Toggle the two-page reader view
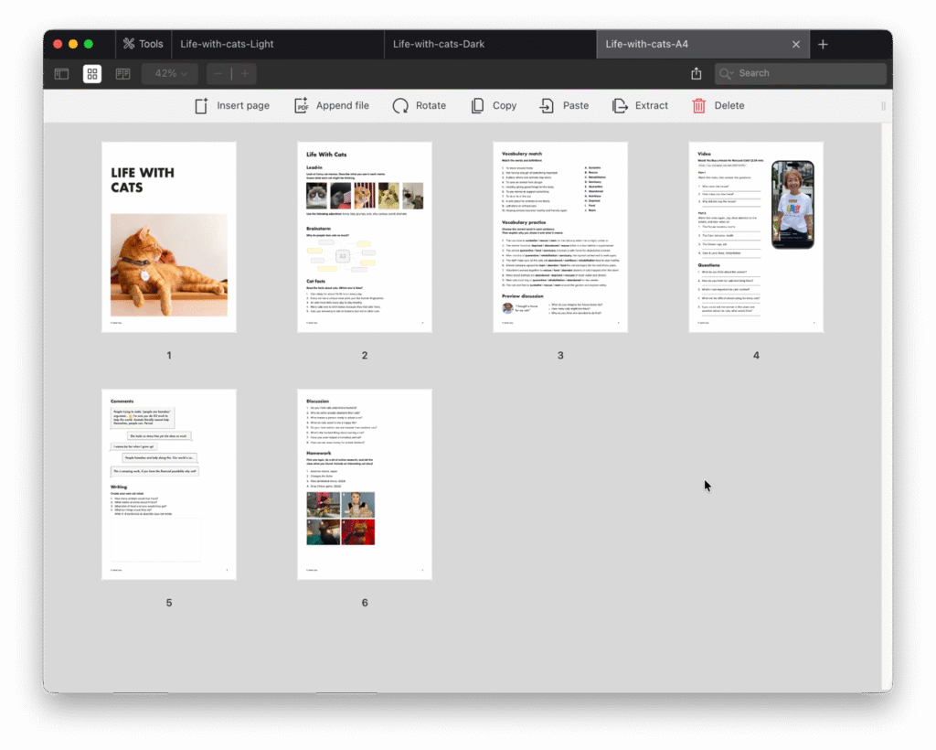 (x=122, y=73)
